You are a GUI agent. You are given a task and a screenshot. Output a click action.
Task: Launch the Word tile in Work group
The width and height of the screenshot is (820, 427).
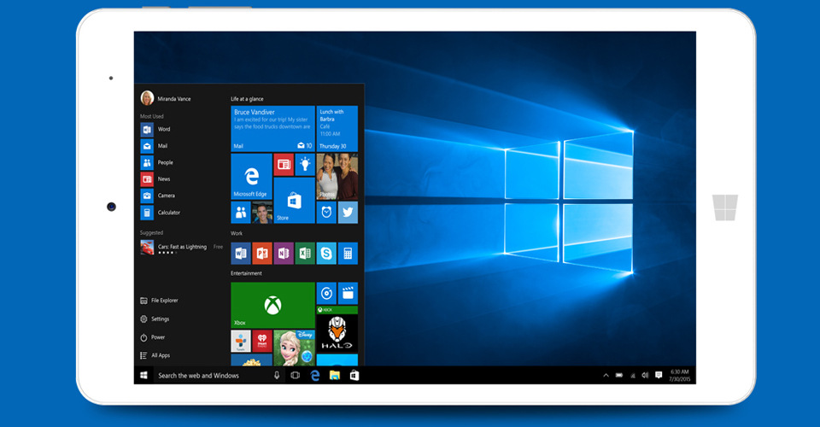click(x=241, y=254)
